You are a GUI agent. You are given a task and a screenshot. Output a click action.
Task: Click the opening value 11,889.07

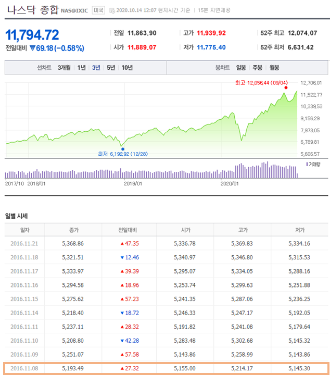point(142,47)
